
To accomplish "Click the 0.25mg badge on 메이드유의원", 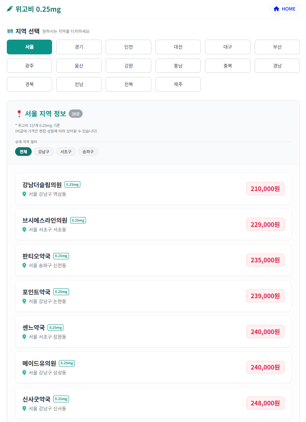I will click(x=67, y=363).
